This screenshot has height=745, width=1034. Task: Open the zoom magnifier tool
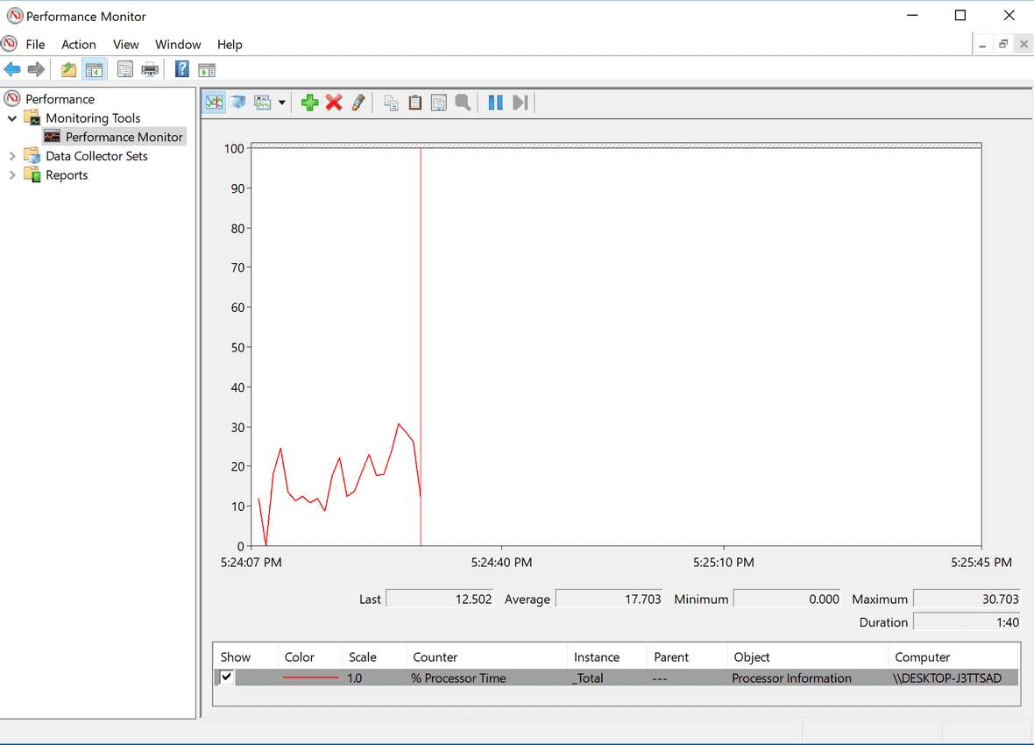pos(463,102)
